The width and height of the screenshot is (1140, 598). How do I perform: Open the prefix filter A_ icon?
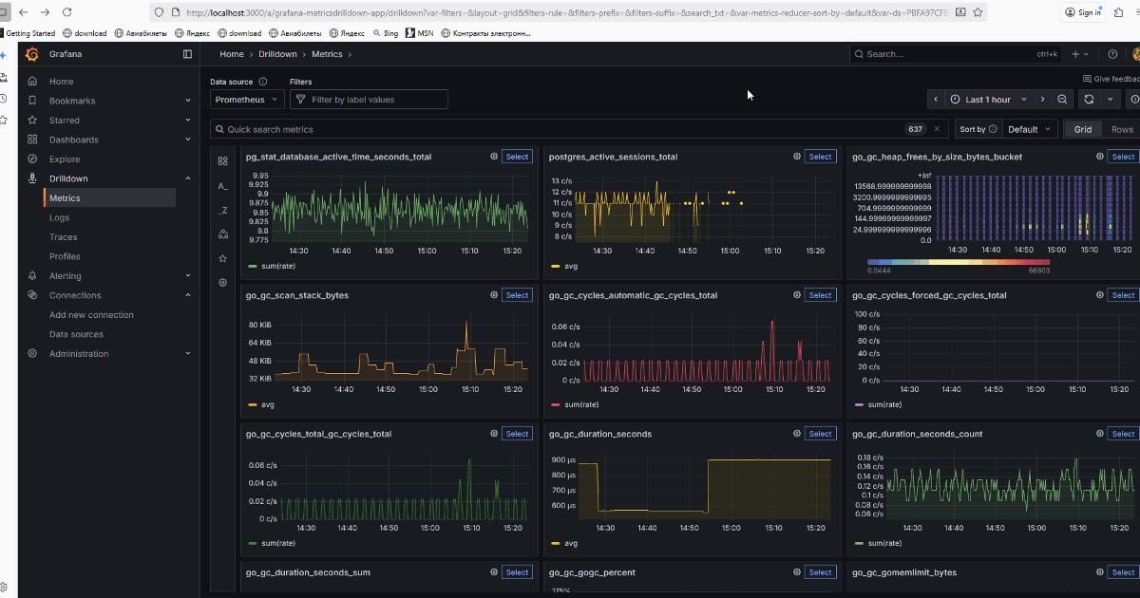point(222,186)
